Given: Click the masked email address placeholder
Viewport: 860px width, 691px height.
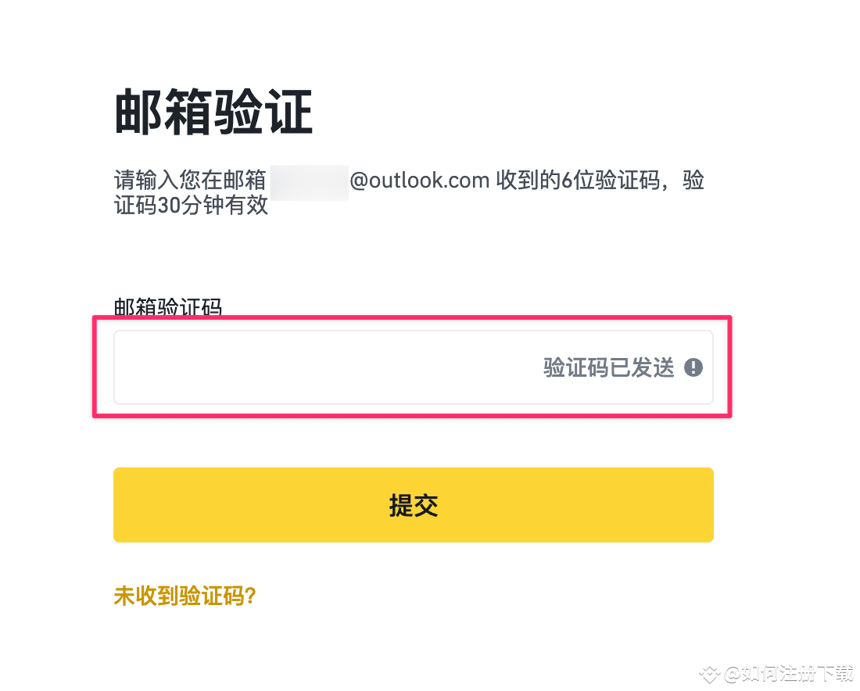Looking at the screenshot, I should (x=310, y=181).
